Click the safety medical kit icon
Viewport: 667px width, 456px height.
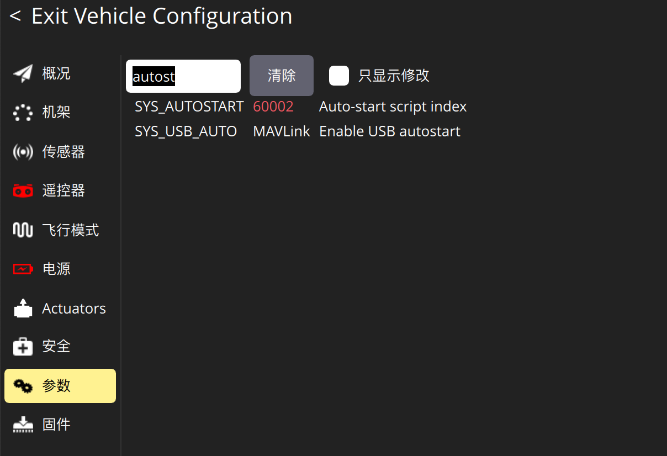coord(23,347)
